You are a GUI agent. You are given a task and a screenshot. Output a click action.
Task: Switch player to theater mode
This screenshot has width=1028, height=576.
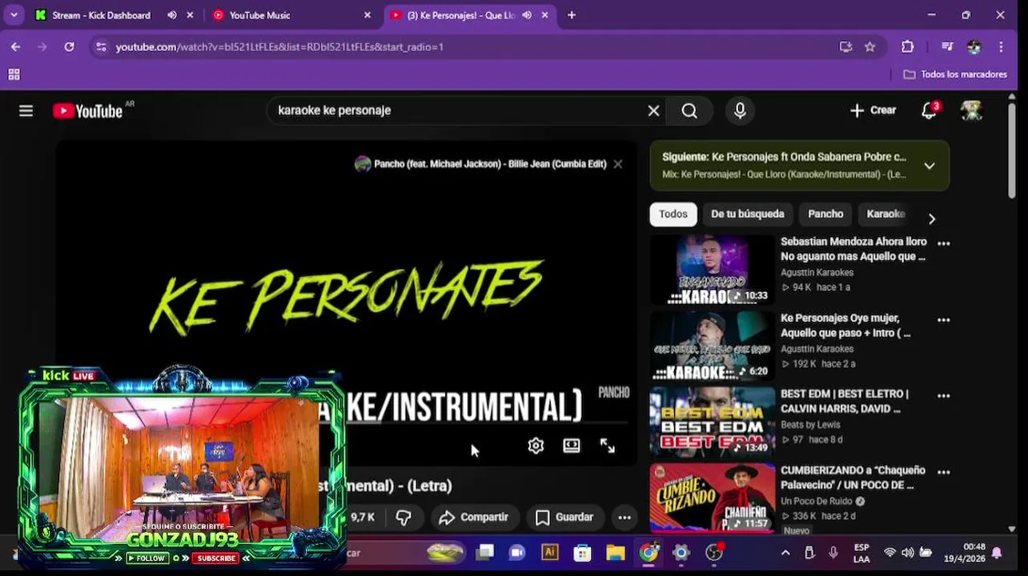pyautogui.click(x=572, y=446)
